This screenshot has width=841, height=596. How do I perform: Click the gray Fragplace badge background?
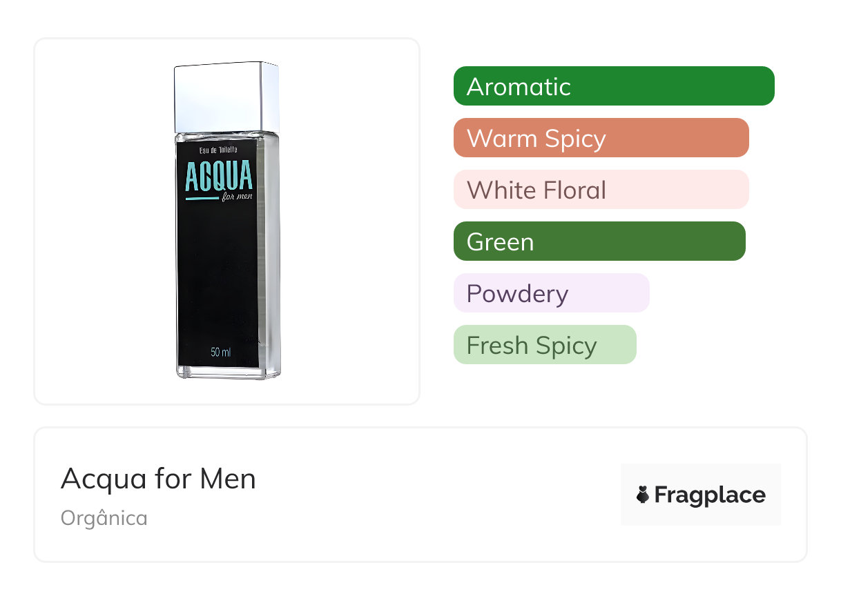pyautogui.click(x=700, y=473)
